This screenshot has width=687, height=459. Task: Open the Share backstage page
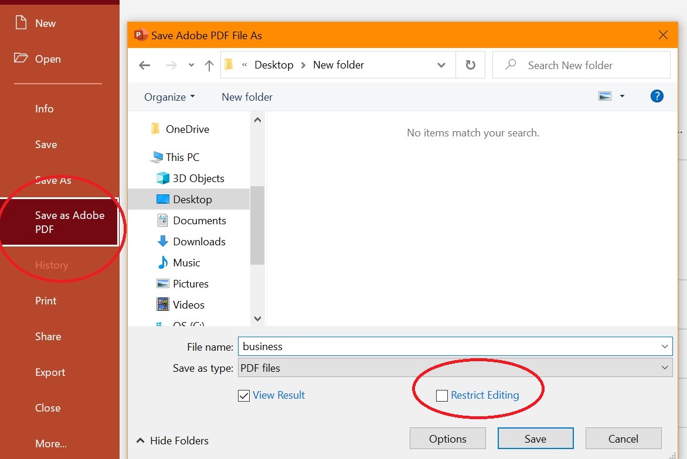click(x=47, y=336)
